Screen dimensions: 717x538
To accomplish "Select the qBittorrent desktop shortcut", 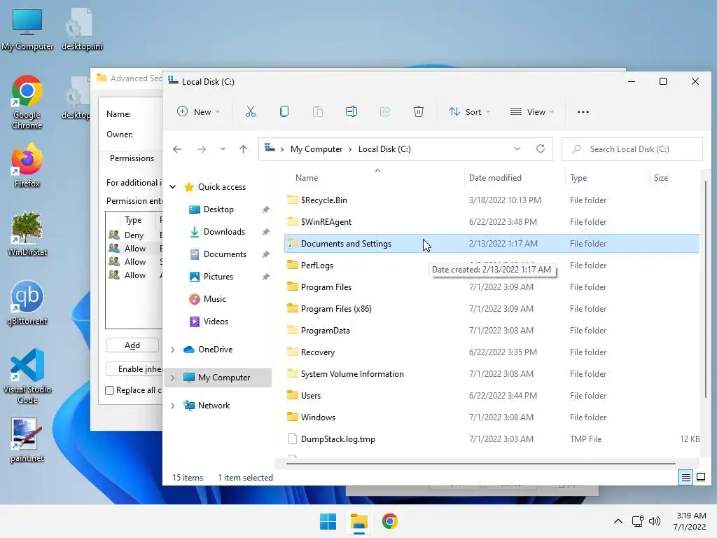I will point(27,303).
